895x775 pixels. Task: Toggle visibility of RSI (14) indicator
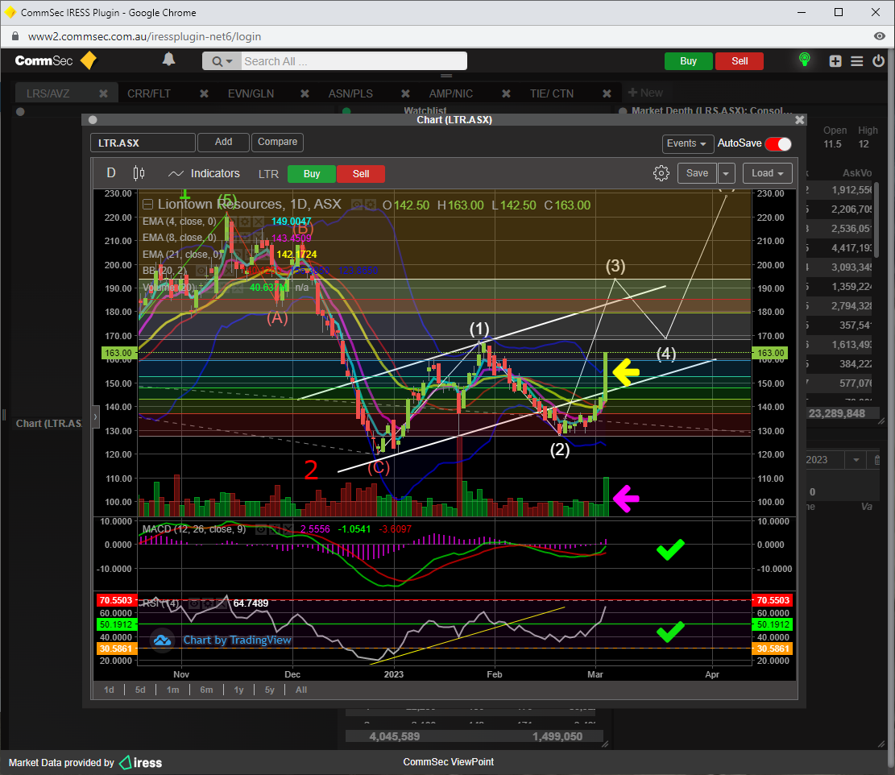pos(194,603)
